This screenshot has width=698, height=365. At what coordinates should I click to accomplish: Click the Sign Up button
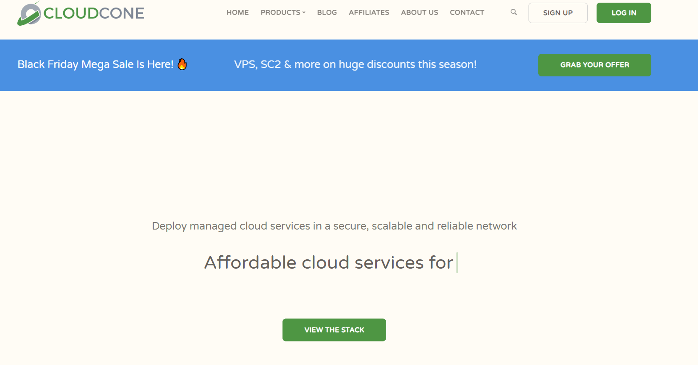pyautogui.click(x=558, y=13)
